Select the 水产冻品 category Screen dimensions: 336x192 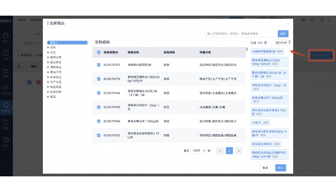pos(56,82)
